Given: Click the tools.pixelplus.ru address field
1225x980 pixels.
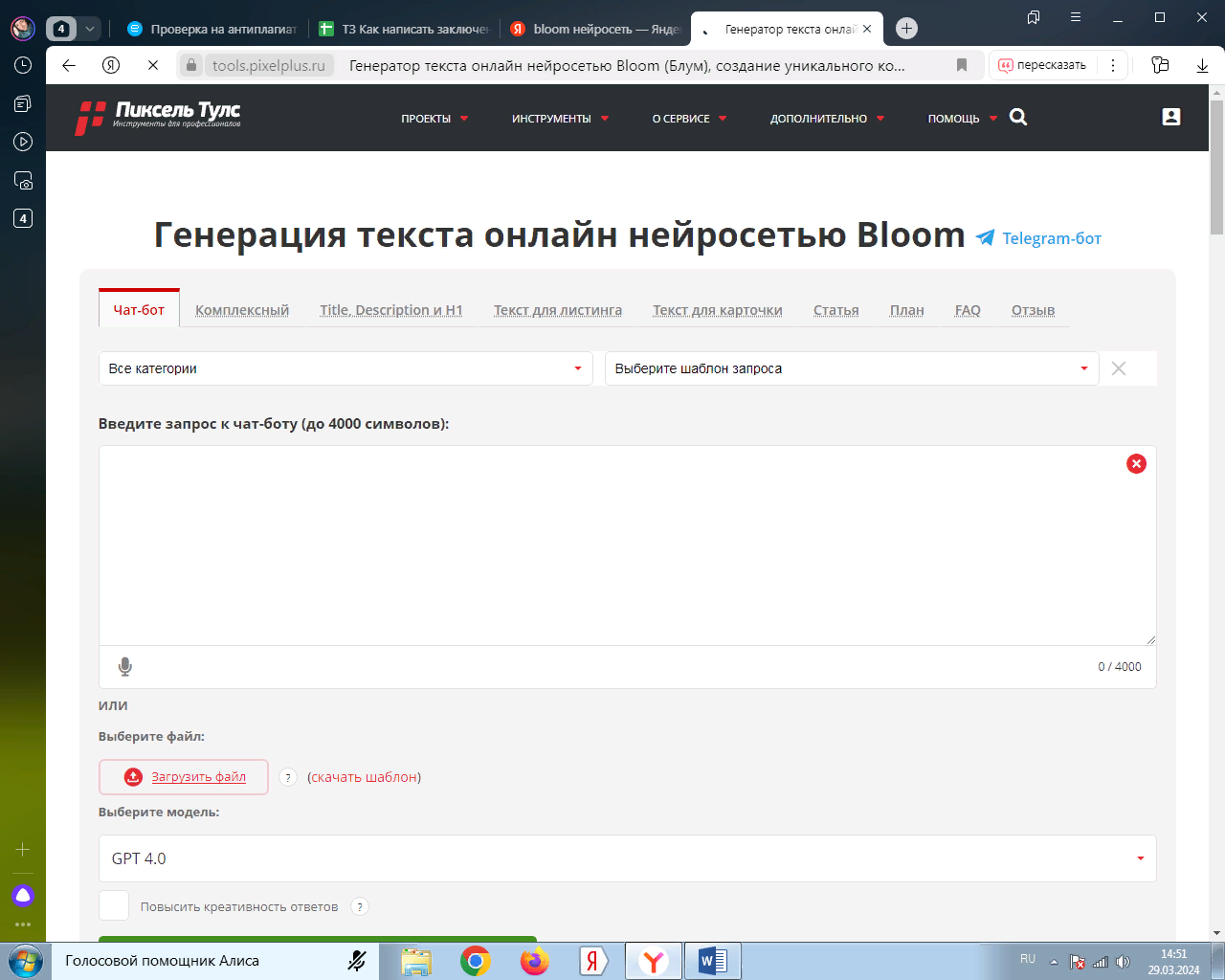Looking at the screenshot, I should 269,65.
